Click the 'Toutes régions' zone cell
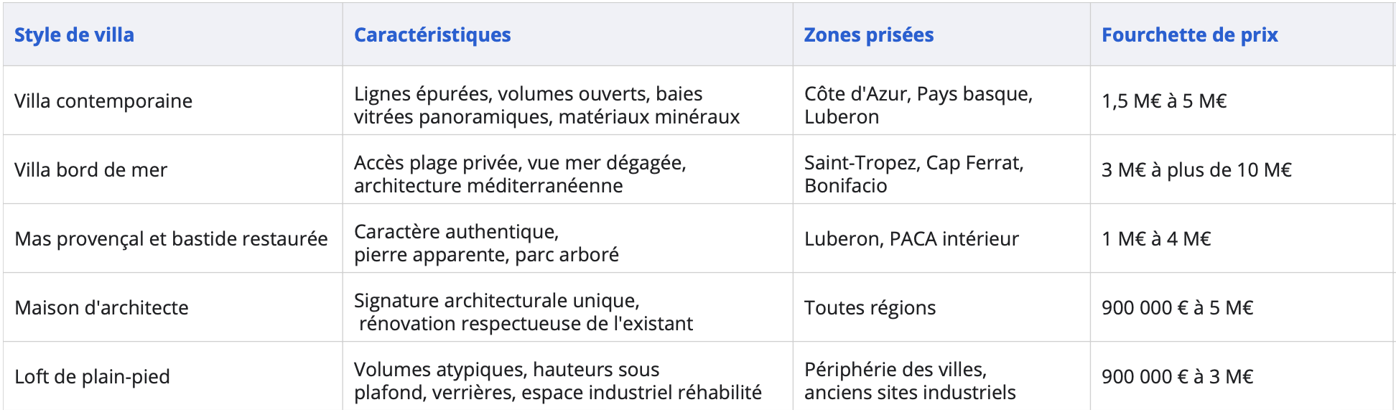Image resolution: width=1396 pixels, height=415 pixels. [941, 307]
